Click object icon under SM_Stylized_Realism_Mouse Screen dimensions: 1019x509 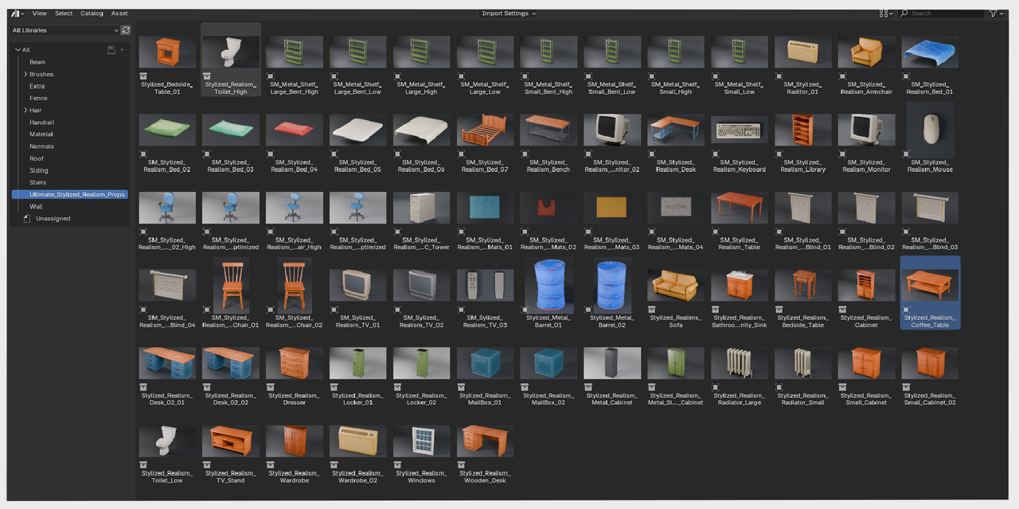click(x=906, y=154)
